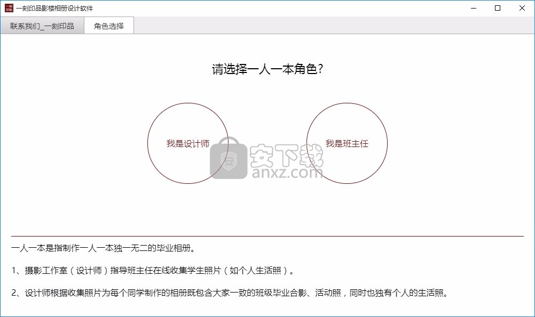
Task: Maximize the album design software window
Action: click(498, 8)
